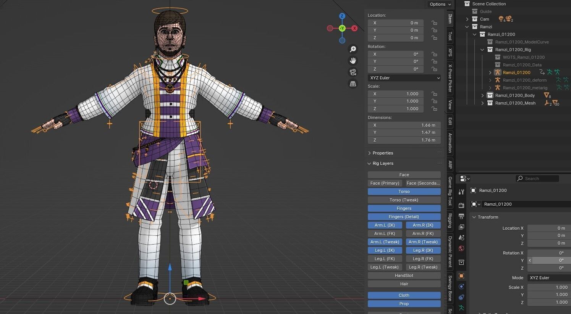Click the object name field Ramzi_01200
Viewport: 571px width, 314px height.
[x=526, y=204]
